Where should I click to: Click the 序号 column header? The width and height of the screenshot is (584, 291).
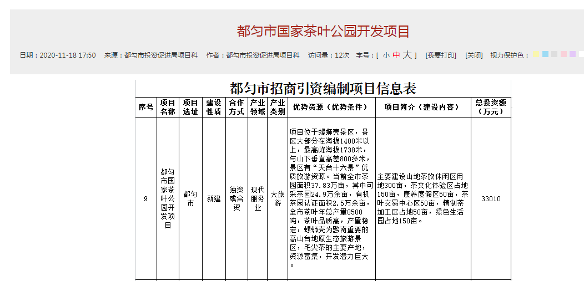[x=146, y=107]
